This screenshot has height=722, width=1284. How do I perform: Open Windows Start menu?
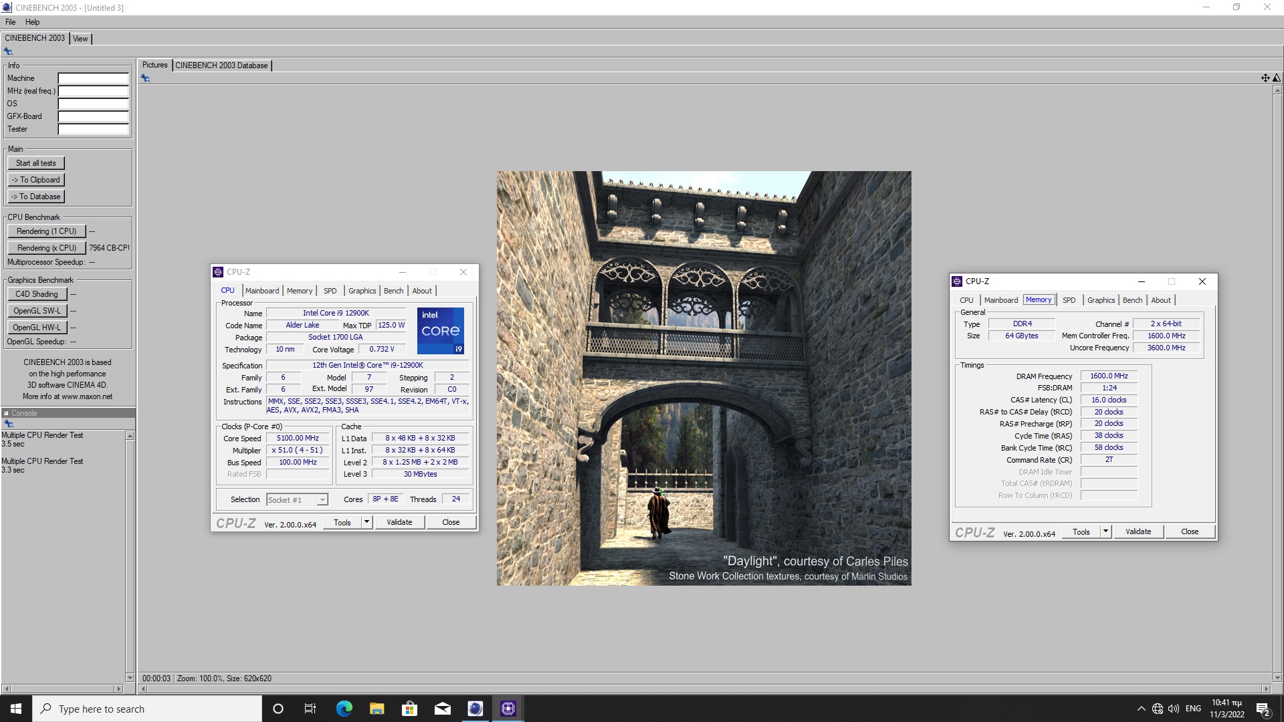tap(16, 709)
